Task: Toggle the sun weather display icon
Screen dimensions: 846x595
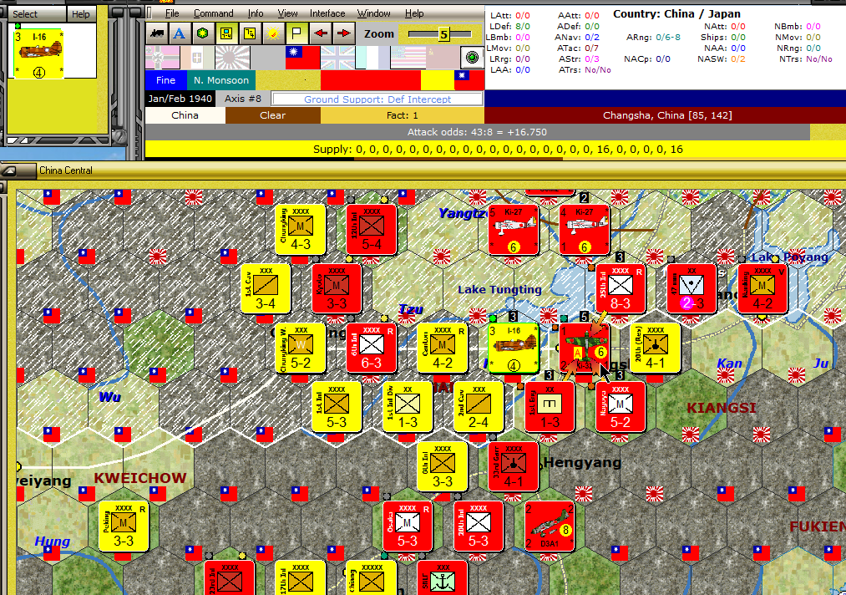Action: point(273,33)
